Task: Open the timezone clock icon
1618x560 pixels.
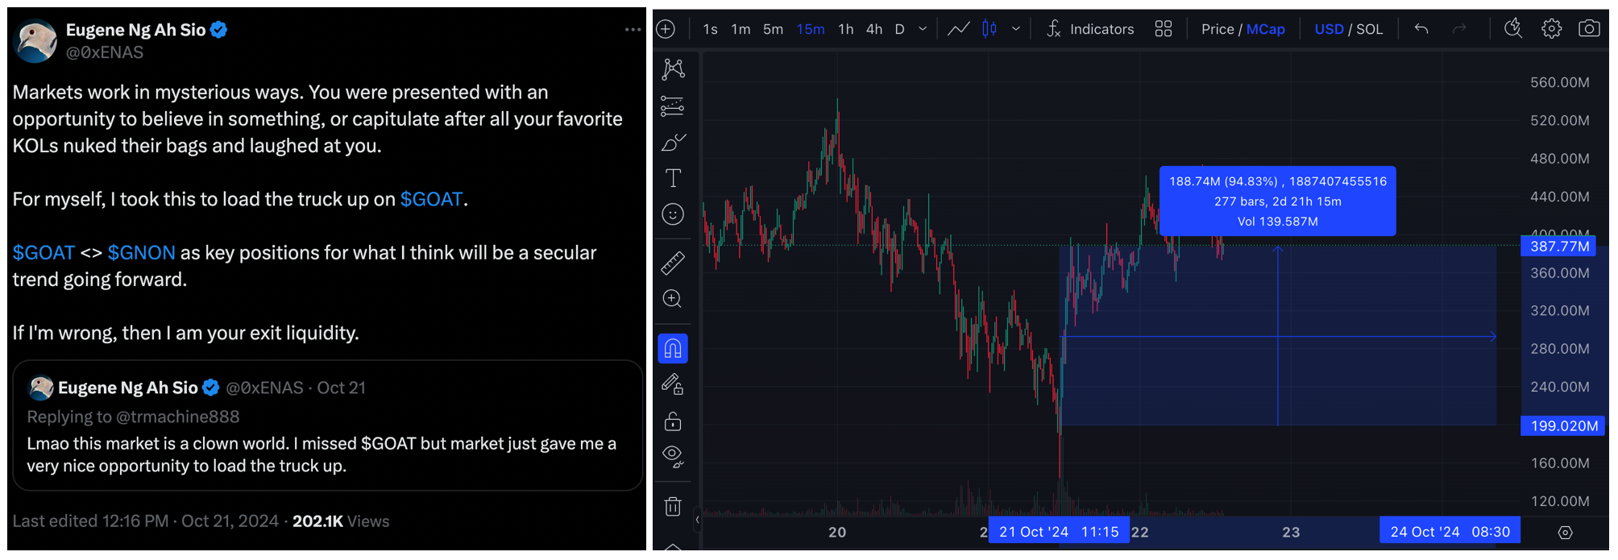Action: pyautogui.click(x=1513, y=29)
